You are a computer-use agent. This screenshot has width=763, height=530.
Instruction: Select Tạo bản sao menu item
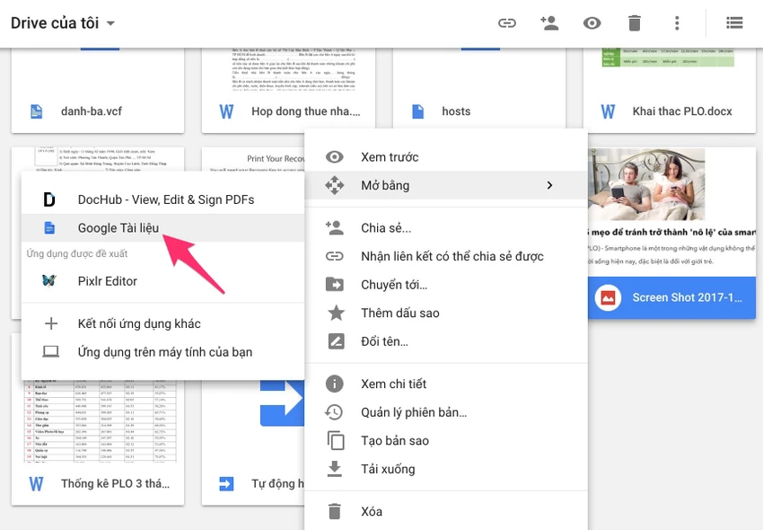(446, 440)
